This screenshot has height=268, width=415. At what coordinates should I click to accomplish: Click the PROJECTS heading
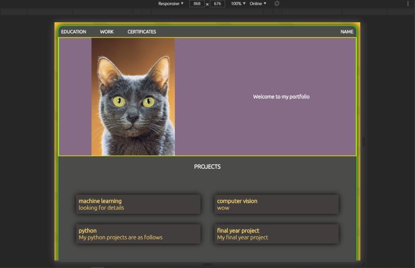coord(207,167)
